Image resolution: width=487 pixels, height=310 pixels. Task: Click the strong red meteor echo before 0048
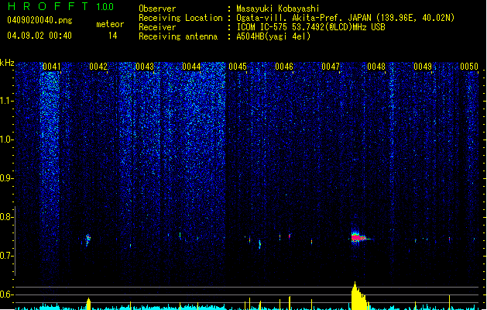[x=358, y=238]
